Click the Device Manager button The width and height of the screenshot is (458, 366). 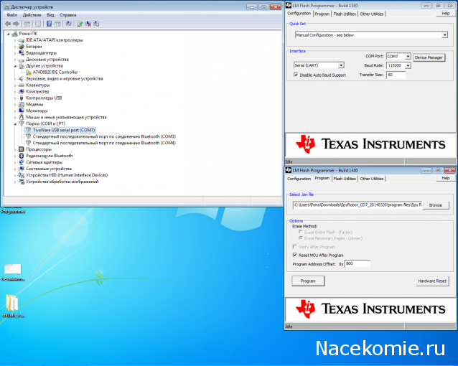point(430,57)
